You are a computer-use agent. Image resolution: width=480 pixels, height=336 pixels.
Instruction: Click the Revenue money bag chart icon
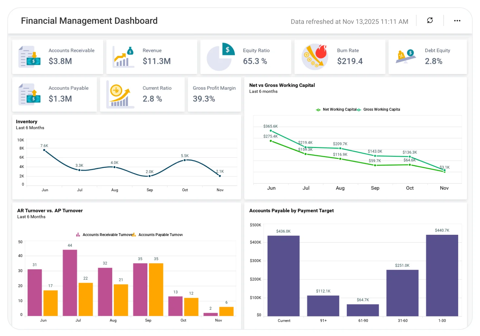(123, 57)
